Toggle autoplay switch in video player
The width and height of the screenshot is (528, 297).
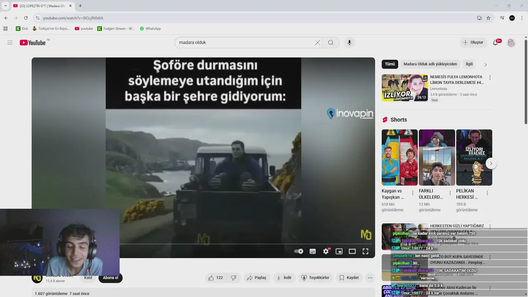(x=299, y=251)
